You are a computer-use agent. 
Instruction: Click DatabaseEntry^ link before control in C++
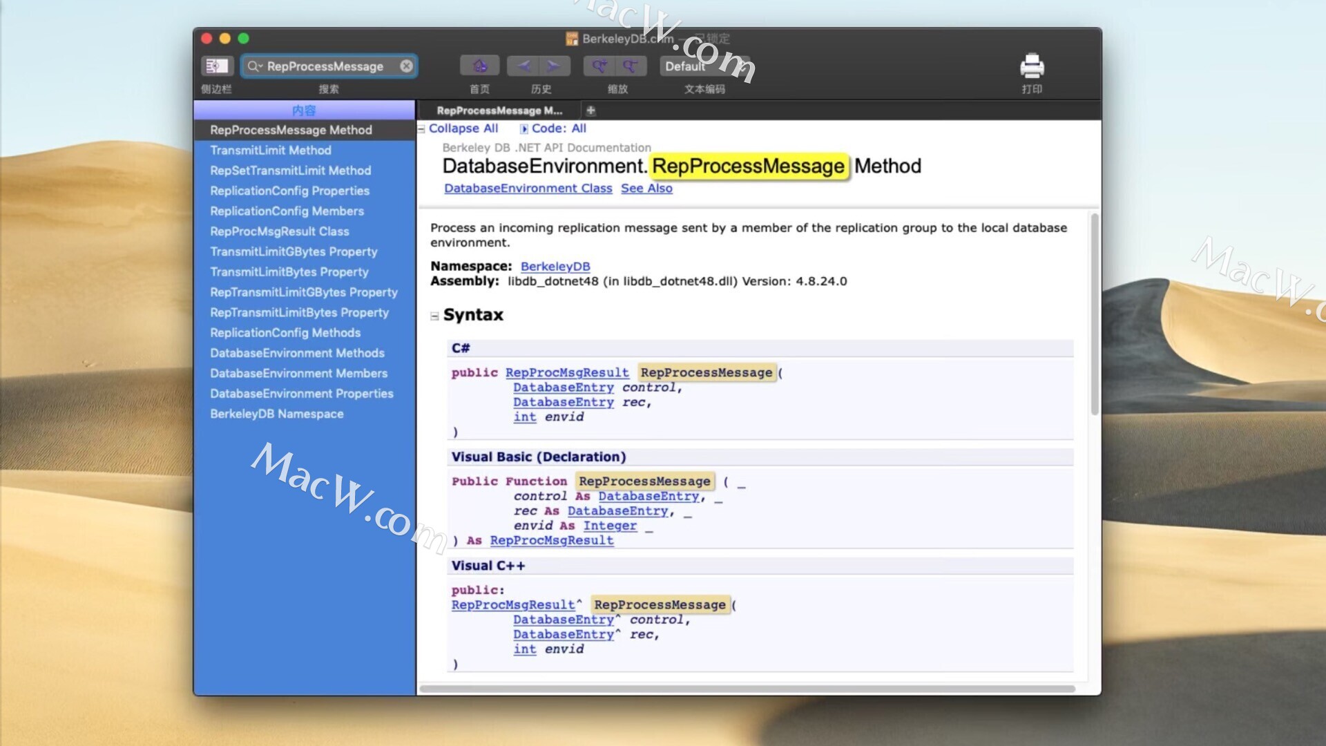point(564,620)
